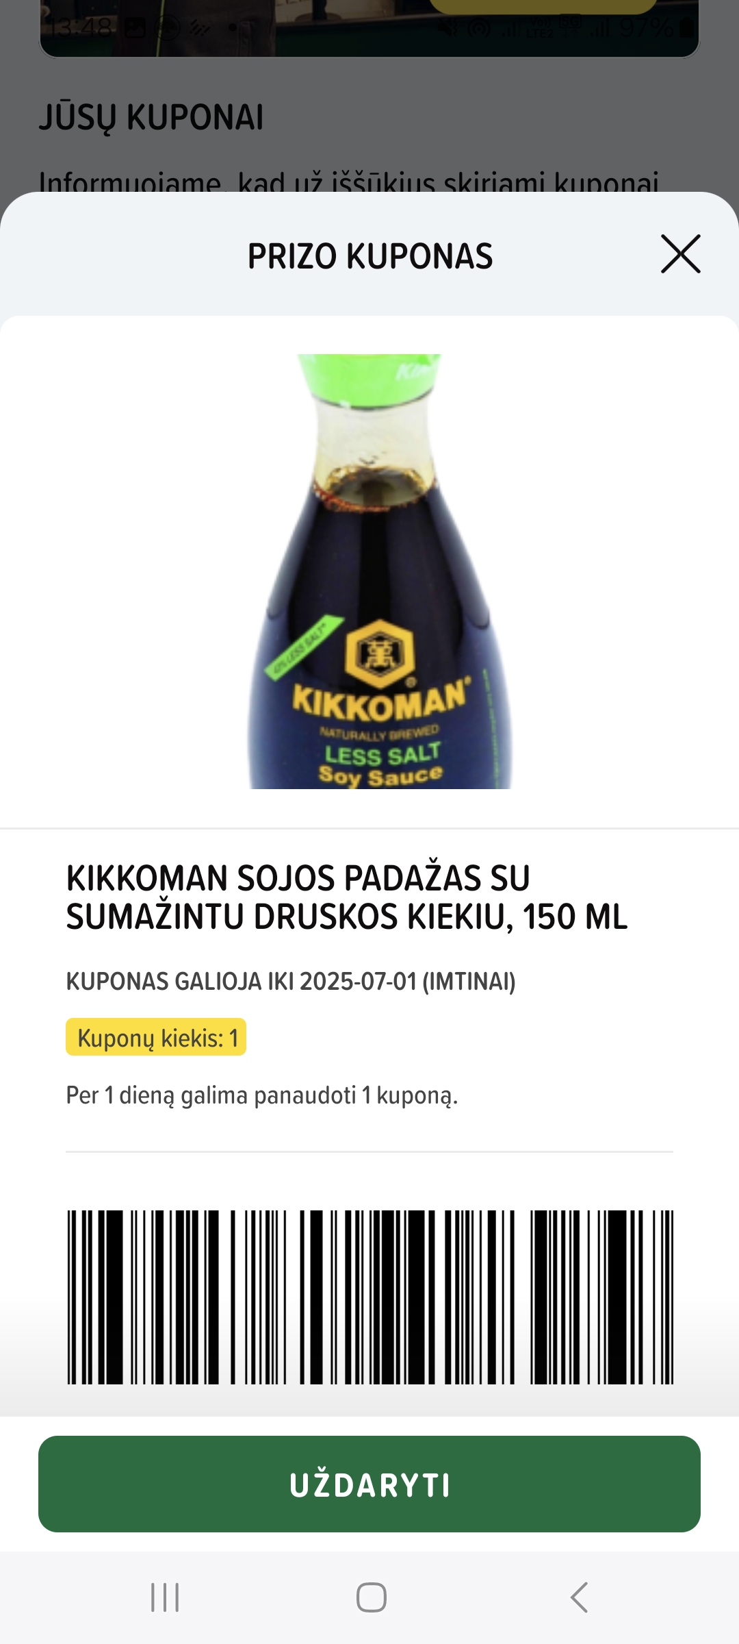The width and height of the screenshot is (739, 1644).
Task: Tap the battery indicator in status bar
Action: coord(686,28)
